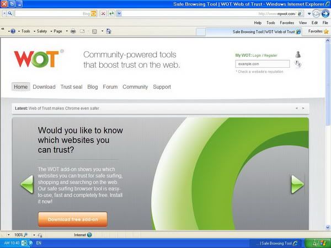
Task: Select the Safe Browsing Tool tab
Action: 254,32
